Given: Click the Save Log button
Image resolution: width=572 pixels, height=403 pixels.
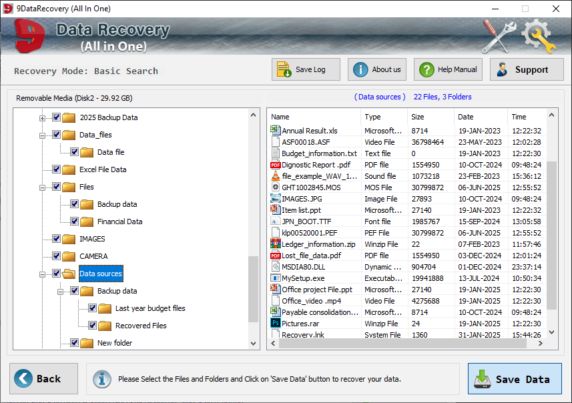Looking at the screenshot, I should click(x=306, y=69).
